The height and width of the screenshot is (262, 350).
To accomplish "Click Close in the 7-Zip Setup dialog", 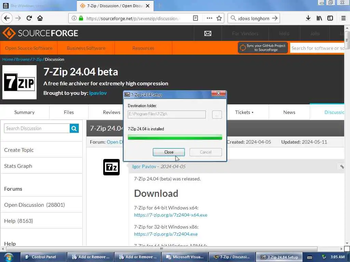I will [169, 152].
